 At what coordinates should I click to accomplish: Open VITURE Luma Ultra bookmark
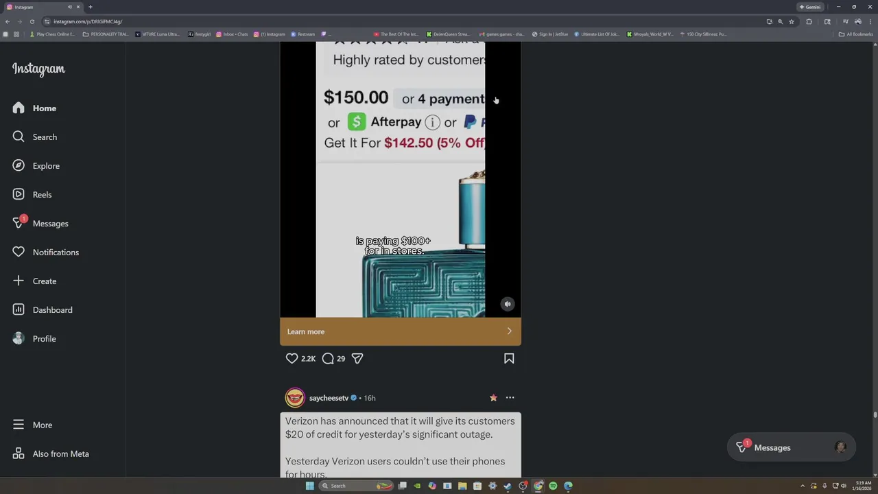coord(158,34)
